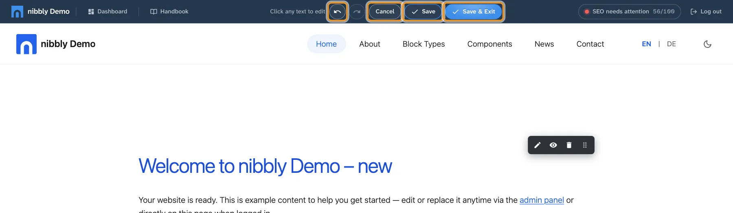This screenshot has height=213, width=733.
Task: Click 'Click any text to edit' hint
Action: [x=298, y=11]
